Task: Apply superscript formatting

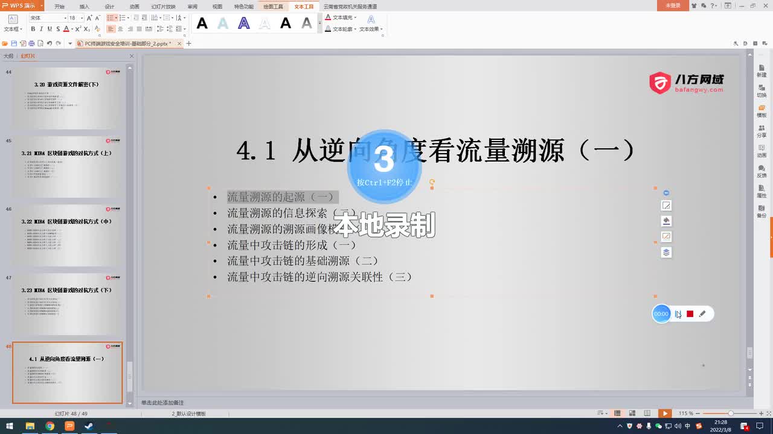Action: (77, 29)
